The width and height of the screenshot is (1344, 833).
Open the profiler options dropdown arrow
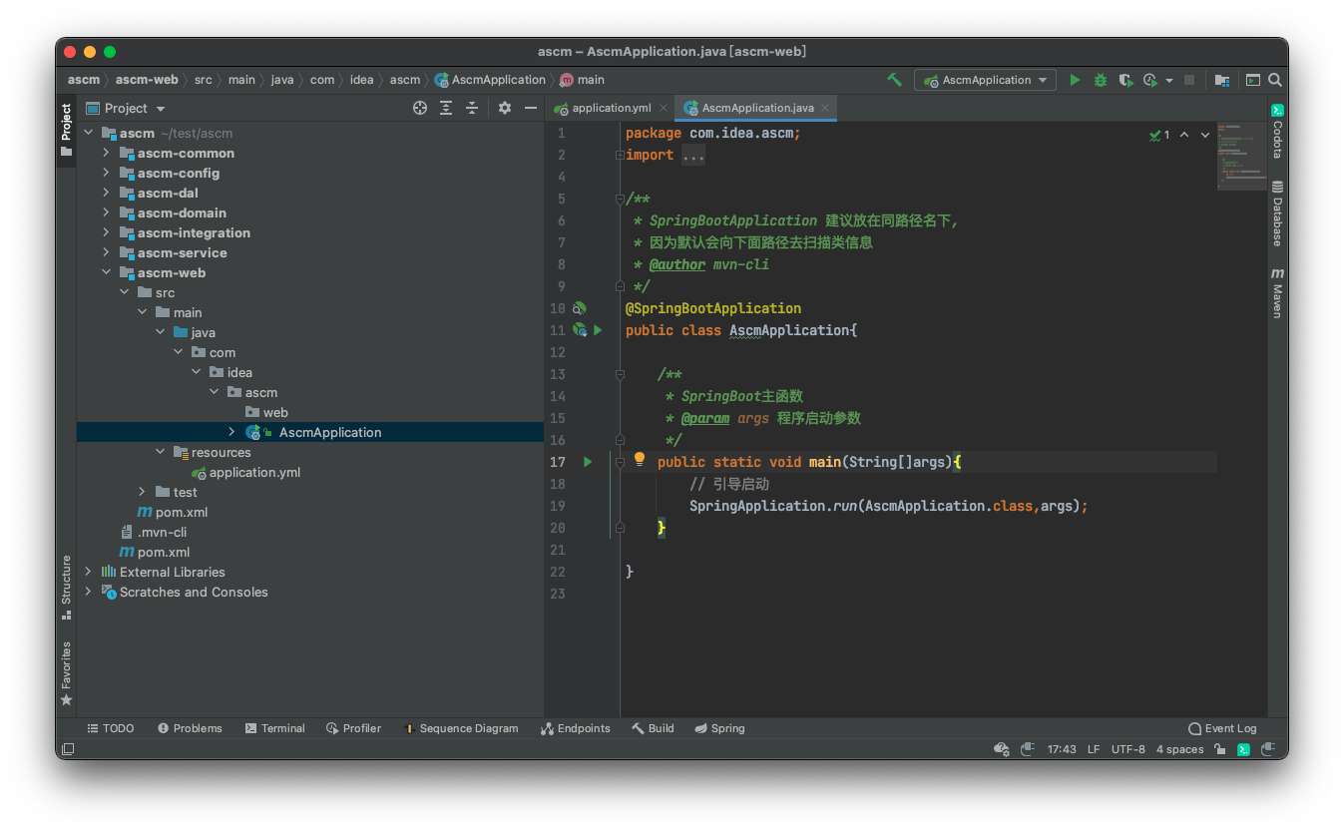click(x=1169, y=81)
